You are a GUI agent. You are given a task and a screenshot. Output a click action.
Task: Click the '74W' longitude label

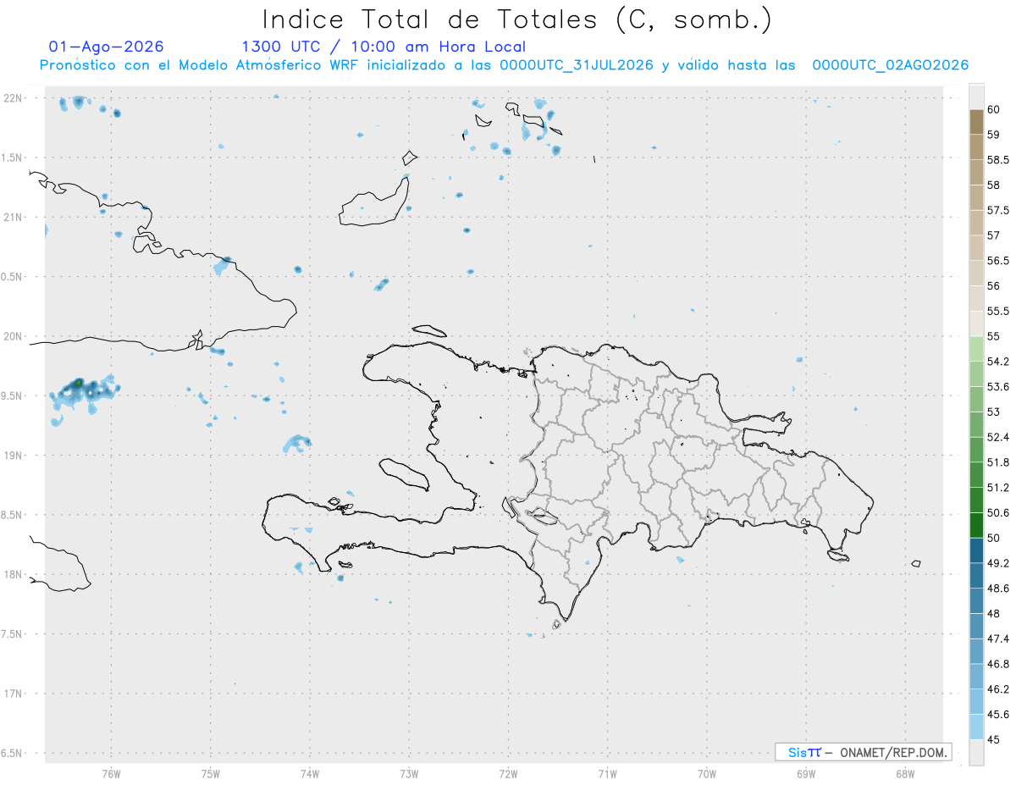[310, 773]
